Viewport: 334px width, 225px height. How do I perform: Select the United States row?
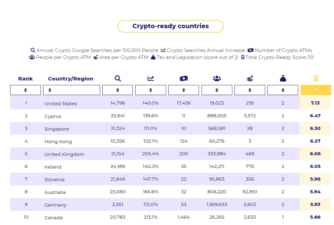point(61,103)
